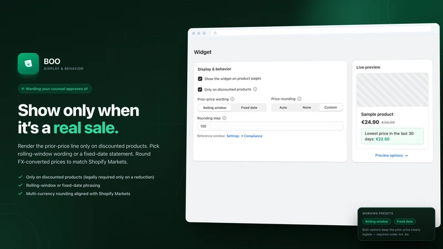This screenshot has width=443, height=249.
Task: Click the Reference window label
Action: coord(211,136)
